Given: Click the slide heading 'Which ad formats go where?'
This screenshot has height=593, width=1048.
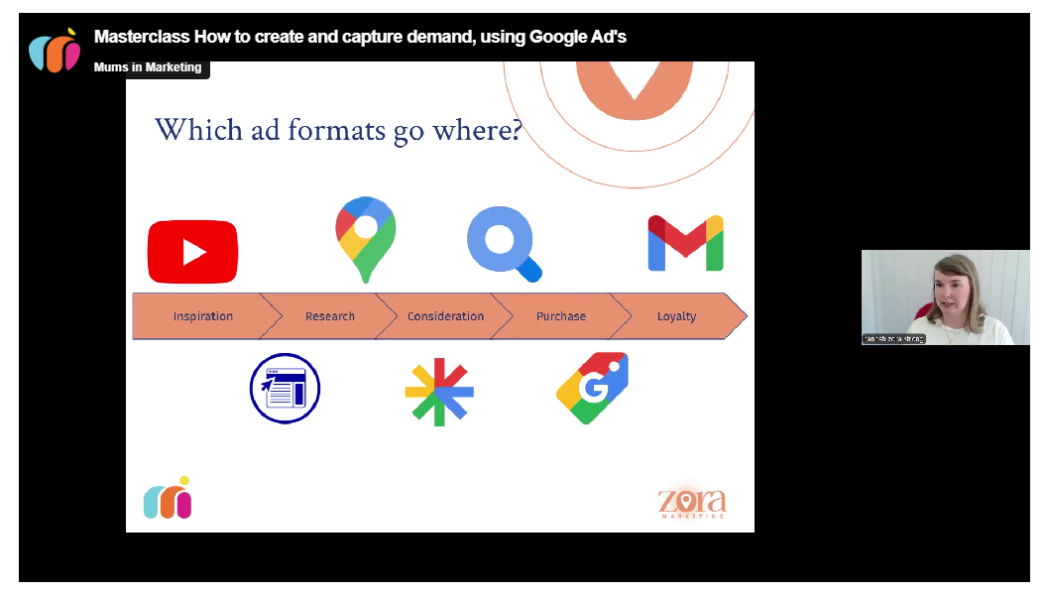Looking at the screenshot, I should (337, 130).
